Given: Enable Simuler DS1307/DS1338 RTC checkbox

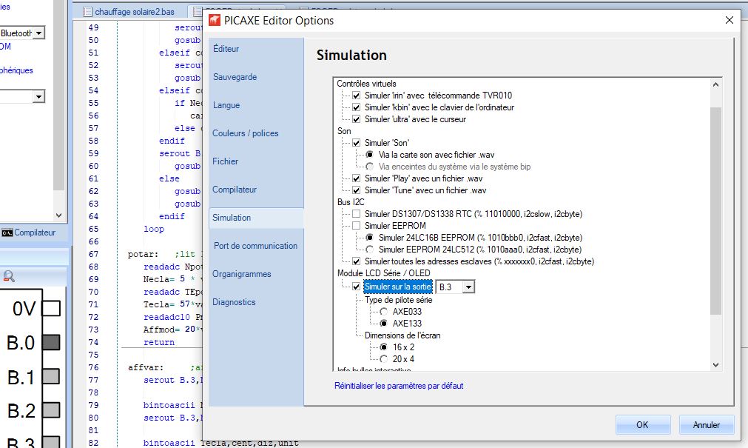Looking at the screenshot, I should 356,214.
